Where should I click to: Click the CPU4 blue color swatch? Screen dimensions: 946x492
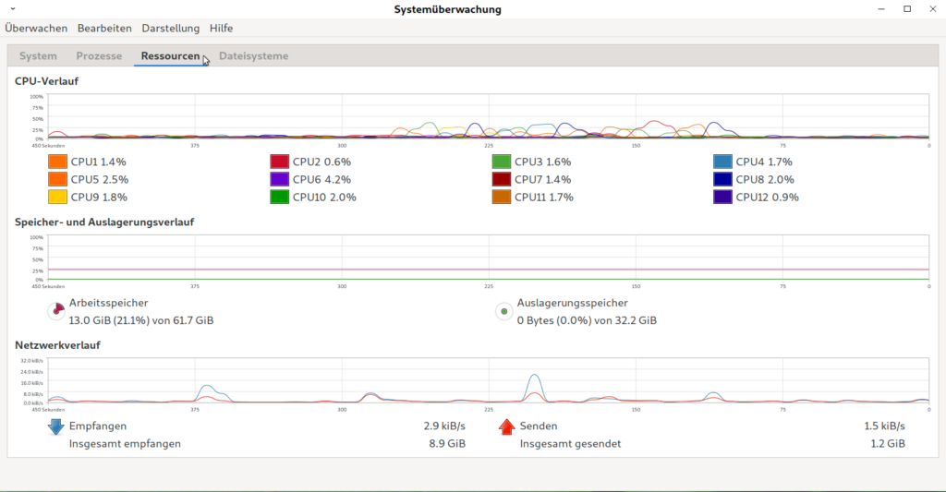[x=723, y=162]
